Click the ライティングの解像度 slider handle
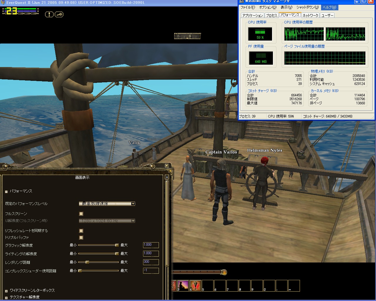 coord(117,254)
